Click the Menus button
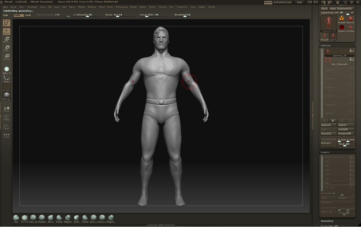 [268, 2]
